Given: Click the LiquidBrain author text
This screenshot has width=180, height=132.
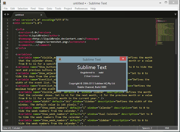Looking at the screenshot, I should 38,36.
